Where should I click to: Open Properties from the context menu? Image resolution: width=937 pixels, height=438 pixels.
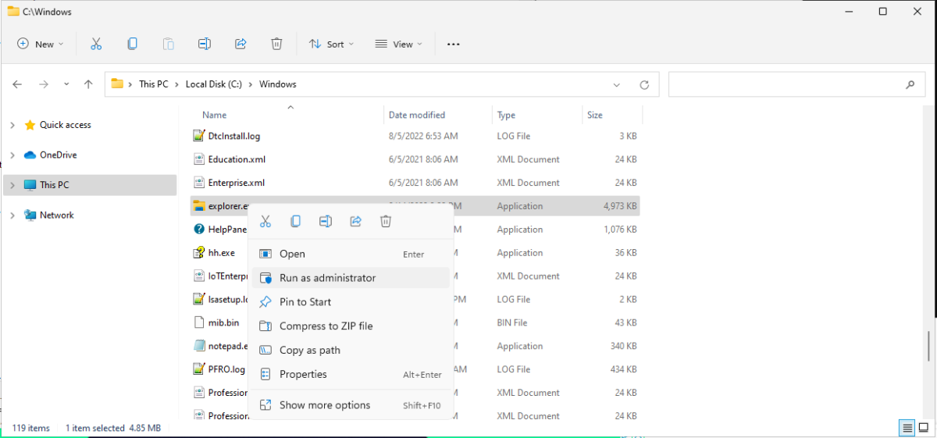pyautogui.click(x=351, y=375)
